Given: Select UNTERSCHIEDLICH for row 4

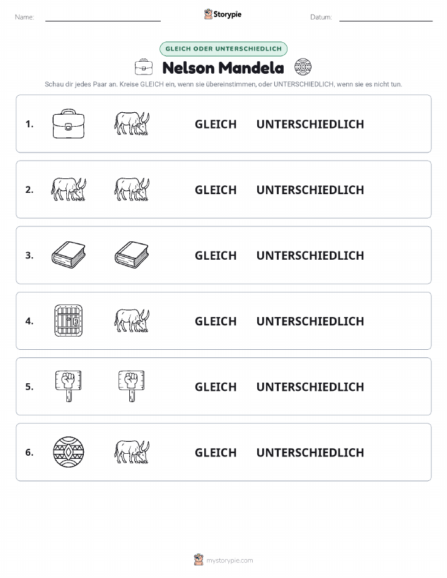Looking at the screenshot, I should [310, 321].
